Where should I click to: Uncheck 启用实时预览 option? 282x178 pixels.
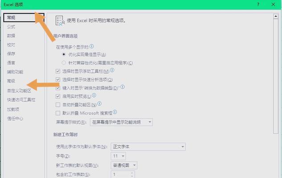(x=58, y=96)
